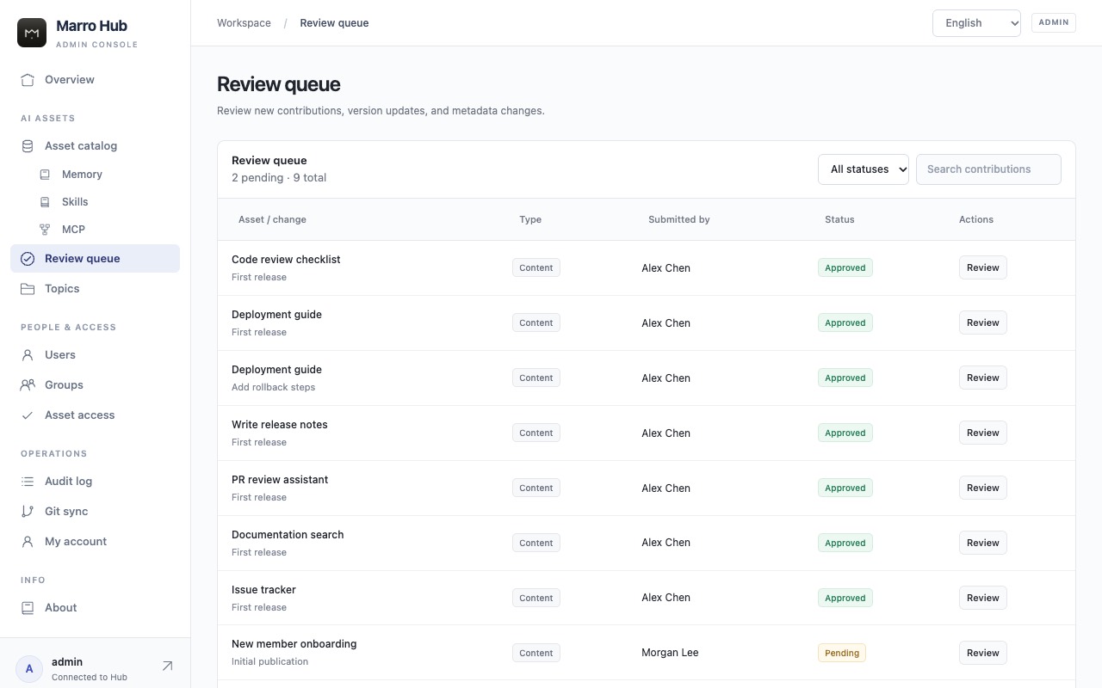Click the Git sync branch icon
The height and width of the screenshot is (688, 1102).
coord(28,512)
